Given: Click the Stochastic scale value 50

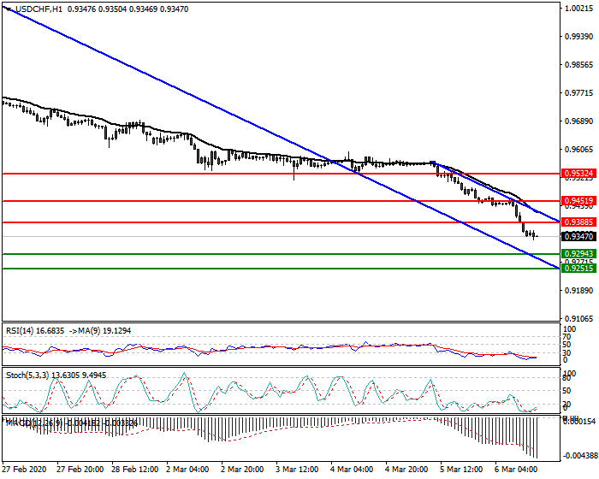Looking at the screenshot, I should click(x=567, y=391).
